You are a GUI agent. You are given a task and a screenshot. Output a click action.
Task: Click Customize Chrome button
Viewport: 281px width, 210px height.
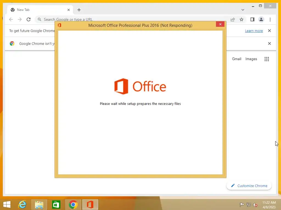(249, 186)
